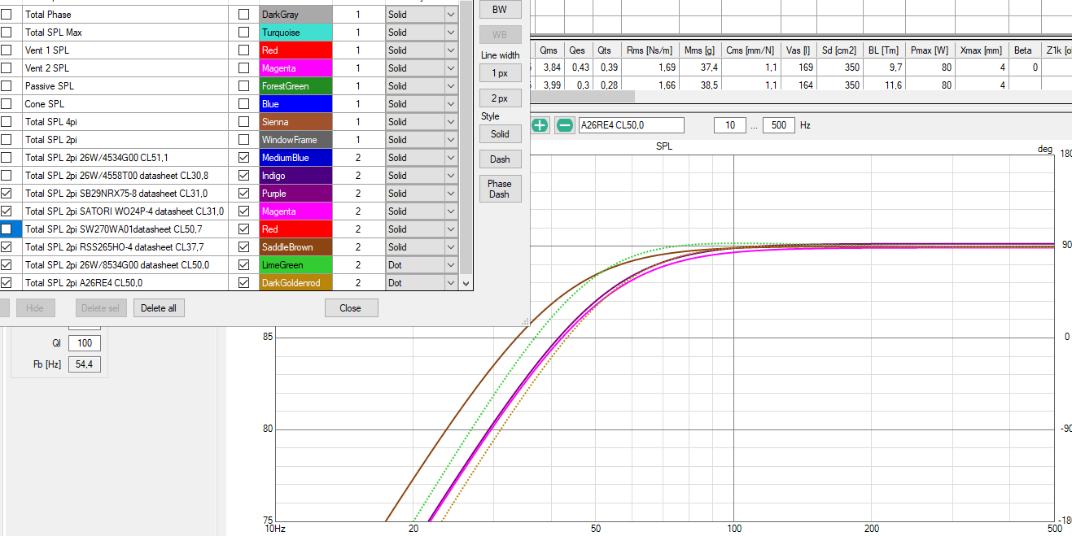This screenshot has height=536, width=1072.
Task: Click the BW color scheme button
Action: [500, 10]
